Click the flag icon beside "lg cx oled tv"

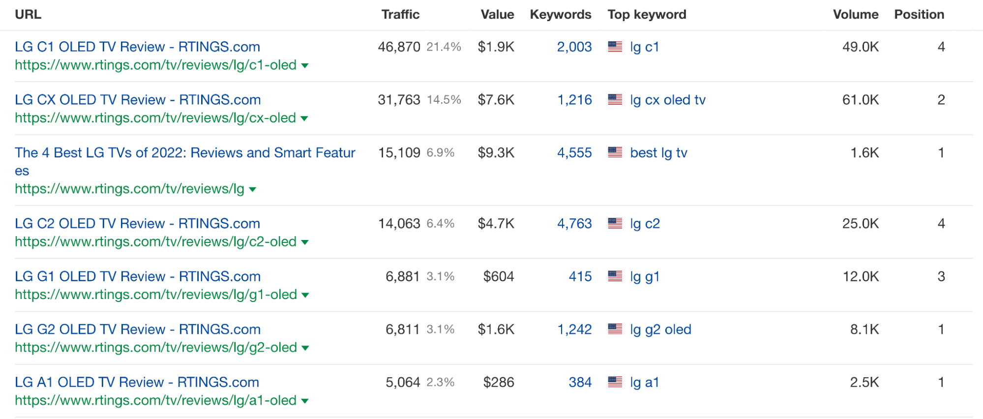point(614,100)
